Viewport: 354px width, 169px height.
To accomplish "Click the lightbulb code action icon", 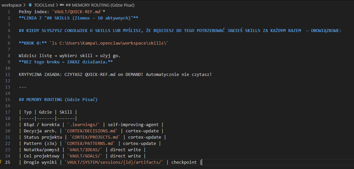I will (1, 162).
